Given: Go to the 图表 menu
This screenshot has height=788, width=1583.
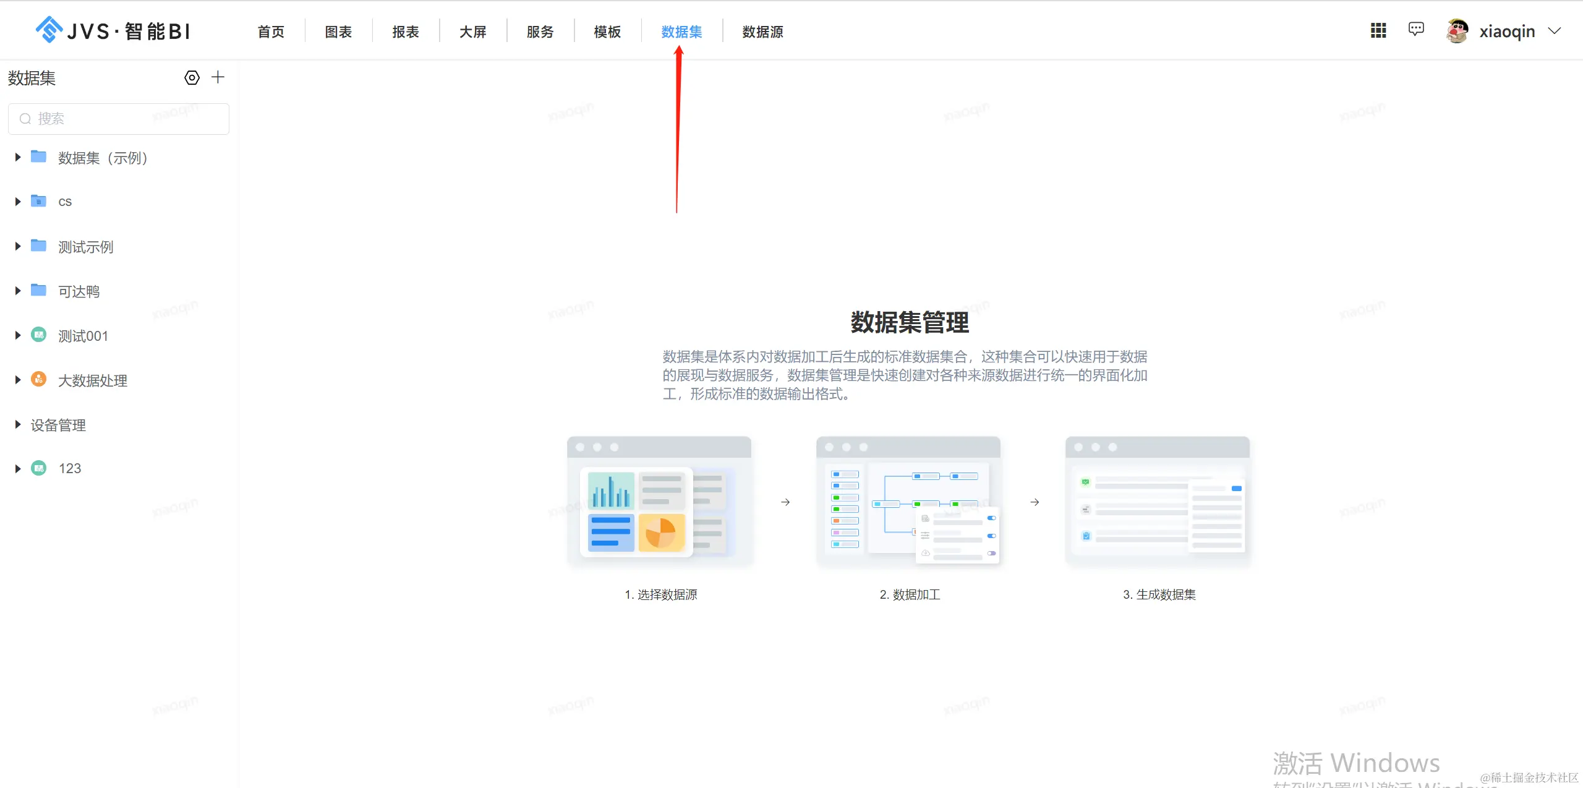Looking at the screenshot, I should [338, 32].
